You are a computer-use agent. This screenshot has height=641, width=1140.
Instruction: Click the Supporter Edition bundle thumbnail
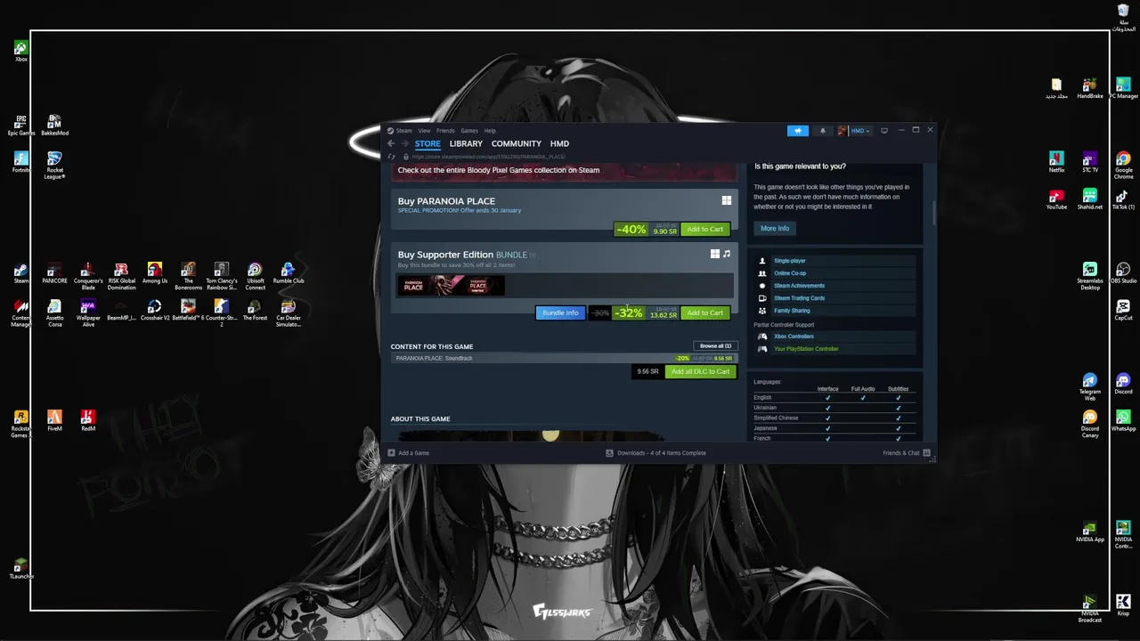point(452,285)
